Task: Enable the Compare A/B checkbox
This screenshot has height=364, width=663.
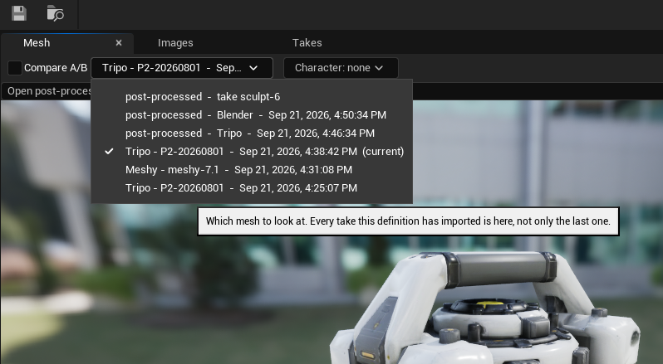Action: point(15,68)
